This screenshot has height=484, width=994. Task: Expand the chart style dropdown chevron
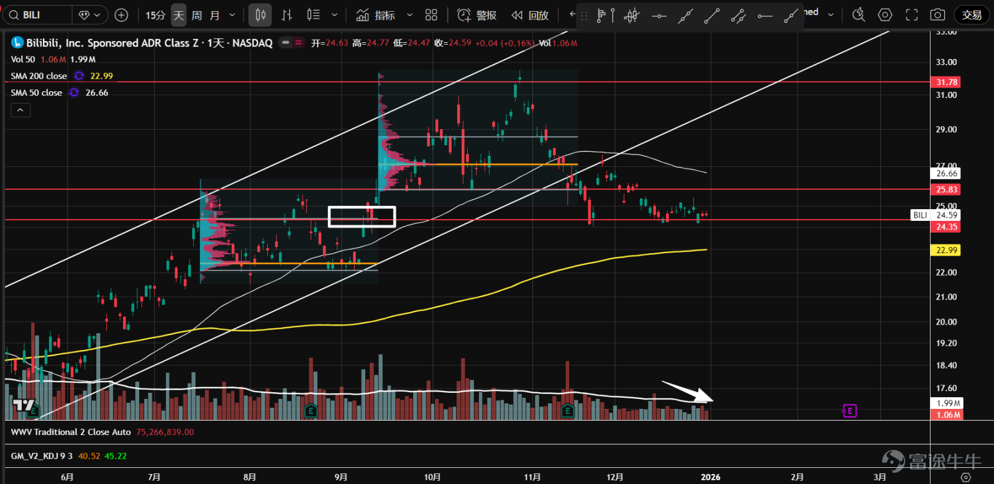[335, 15]
